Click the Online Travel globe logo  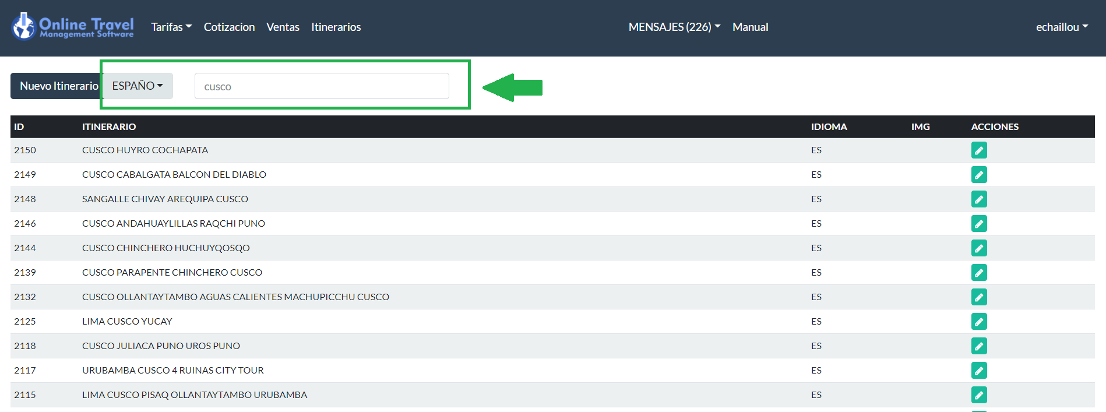pyautogui.click(x=24, y=27)
